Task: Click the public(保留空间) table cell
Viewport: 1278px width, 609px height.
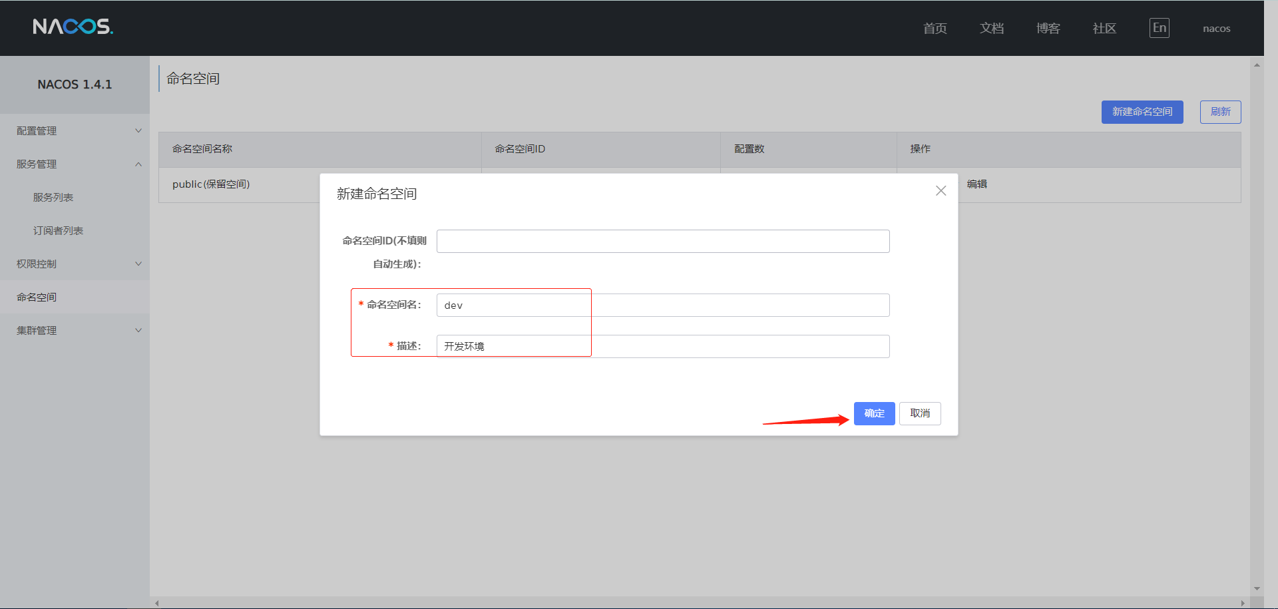Action: pyautogui.click(x=211, y=184)
